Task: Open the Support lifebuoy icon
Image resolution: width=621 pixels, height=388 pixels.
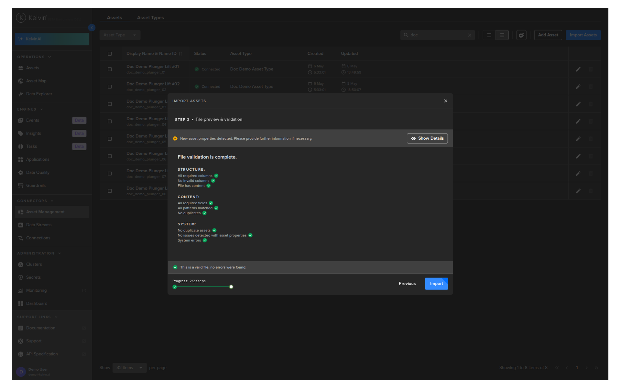Action: (21, 341)
